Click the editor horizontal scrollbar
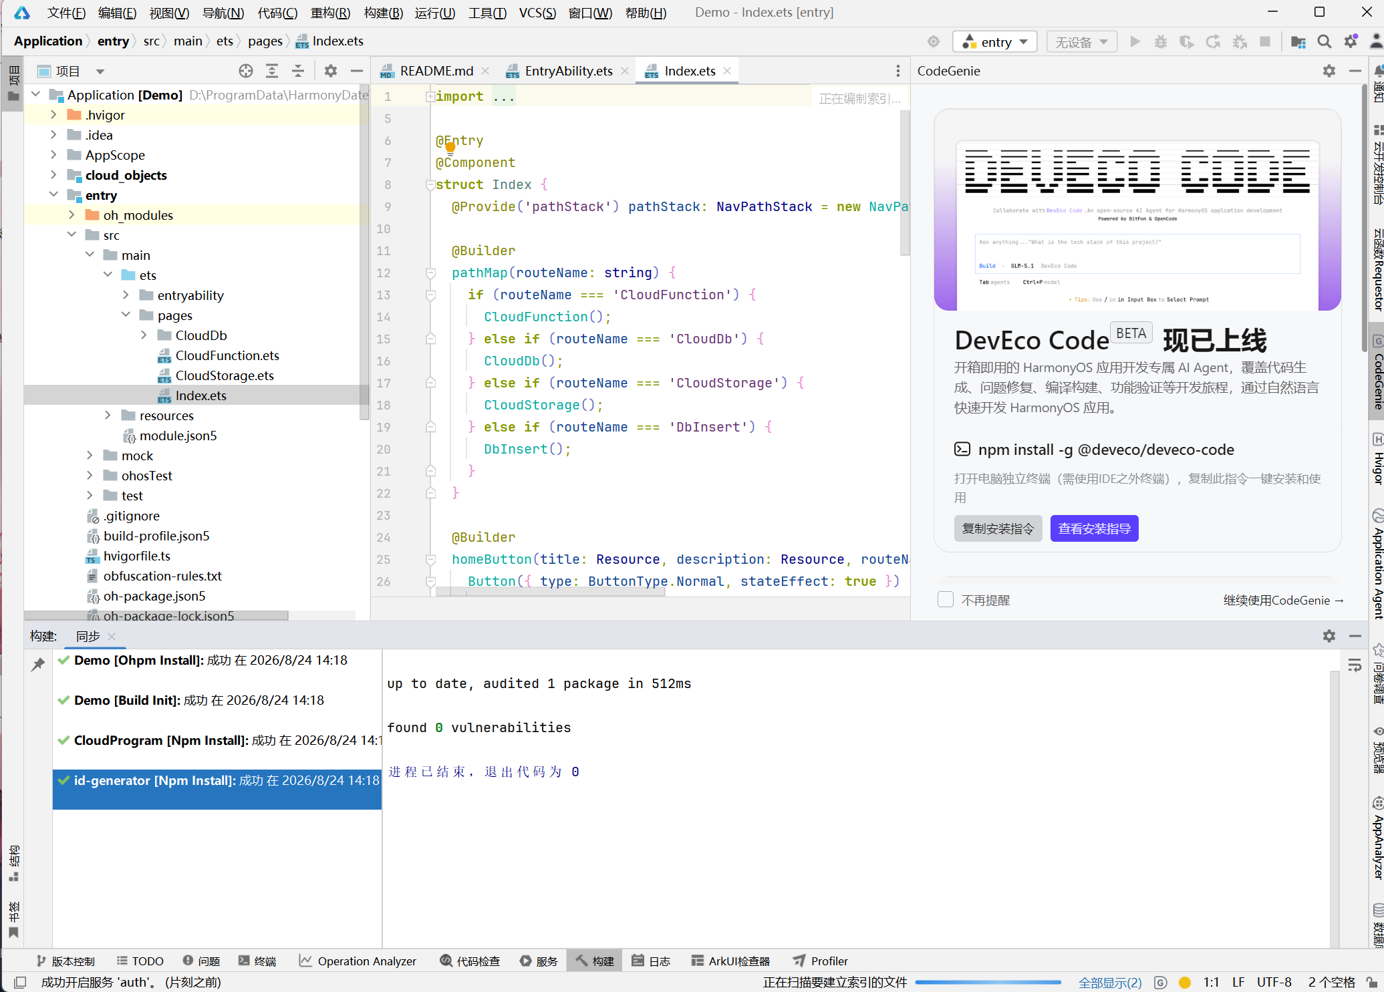 tap(550, 592)
